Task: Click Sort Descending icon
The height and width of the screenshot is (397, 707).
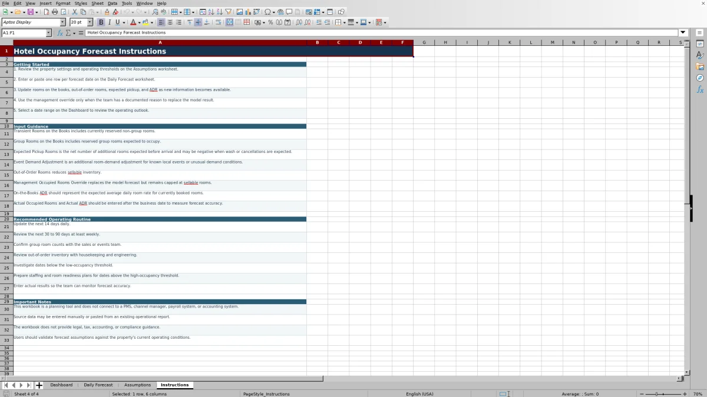Action: 219,12
